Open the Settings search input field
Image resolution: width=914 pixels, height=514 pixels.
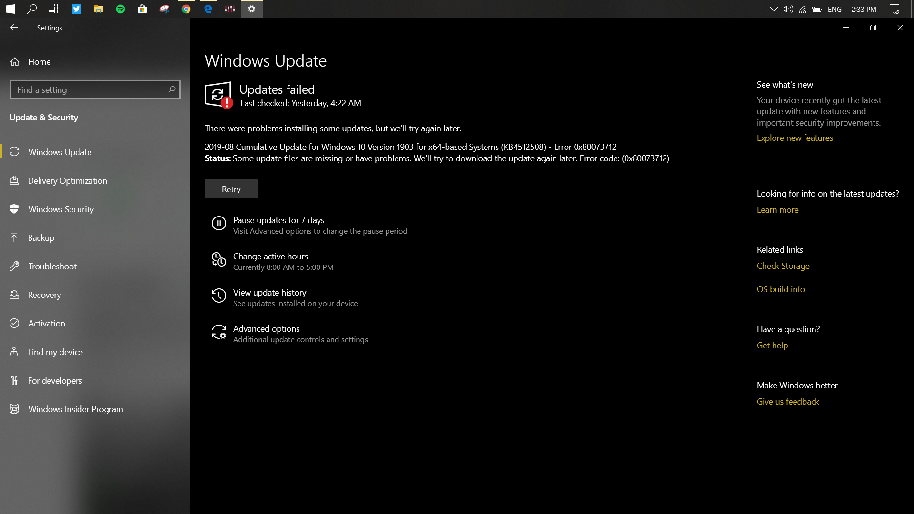pyautogui.click(x=95, y=89)
